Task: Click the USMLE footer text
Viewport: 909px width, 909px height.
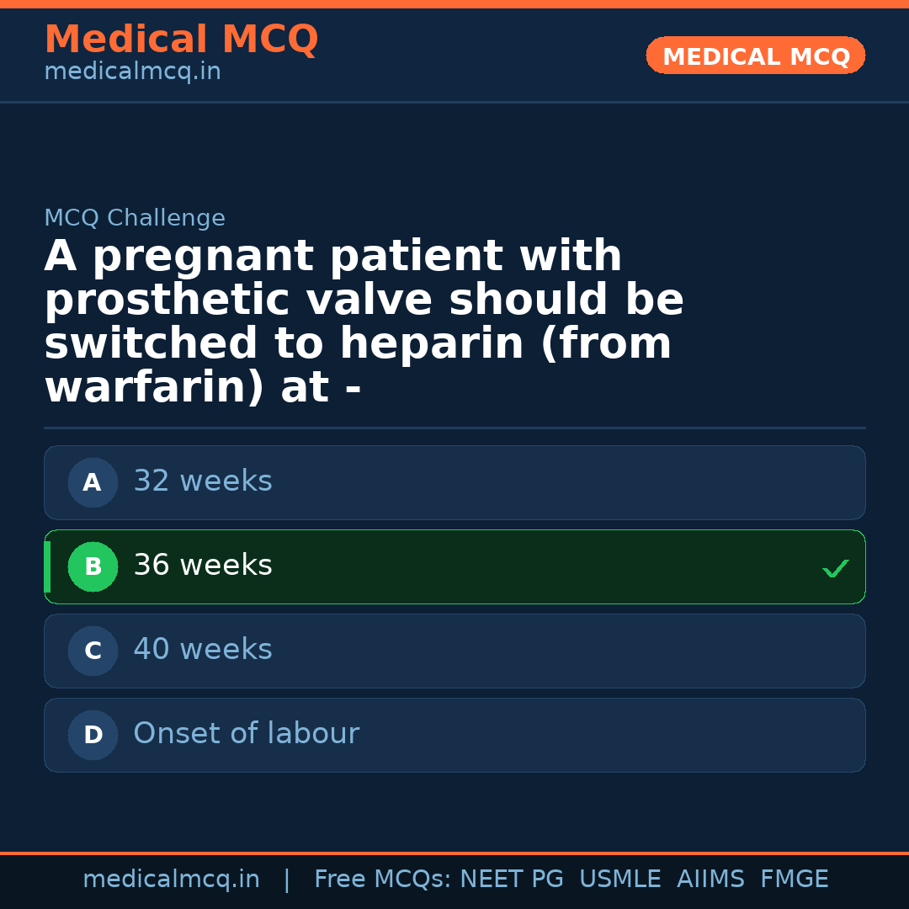Action: pos(619,880)
